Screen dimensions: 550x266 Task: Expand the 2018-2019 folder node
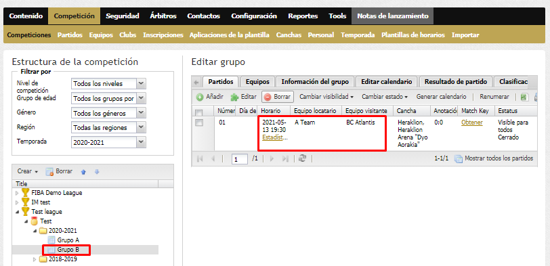[35, 260]
